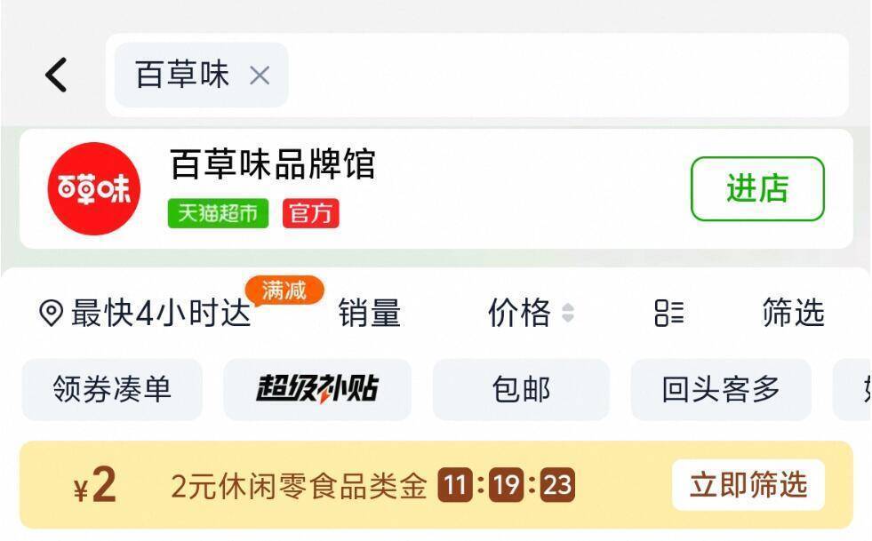Switch the list/grid view layout icon
Image resolution: width=872 pixels, height=541 pixels.
click(x=668, y=313)
